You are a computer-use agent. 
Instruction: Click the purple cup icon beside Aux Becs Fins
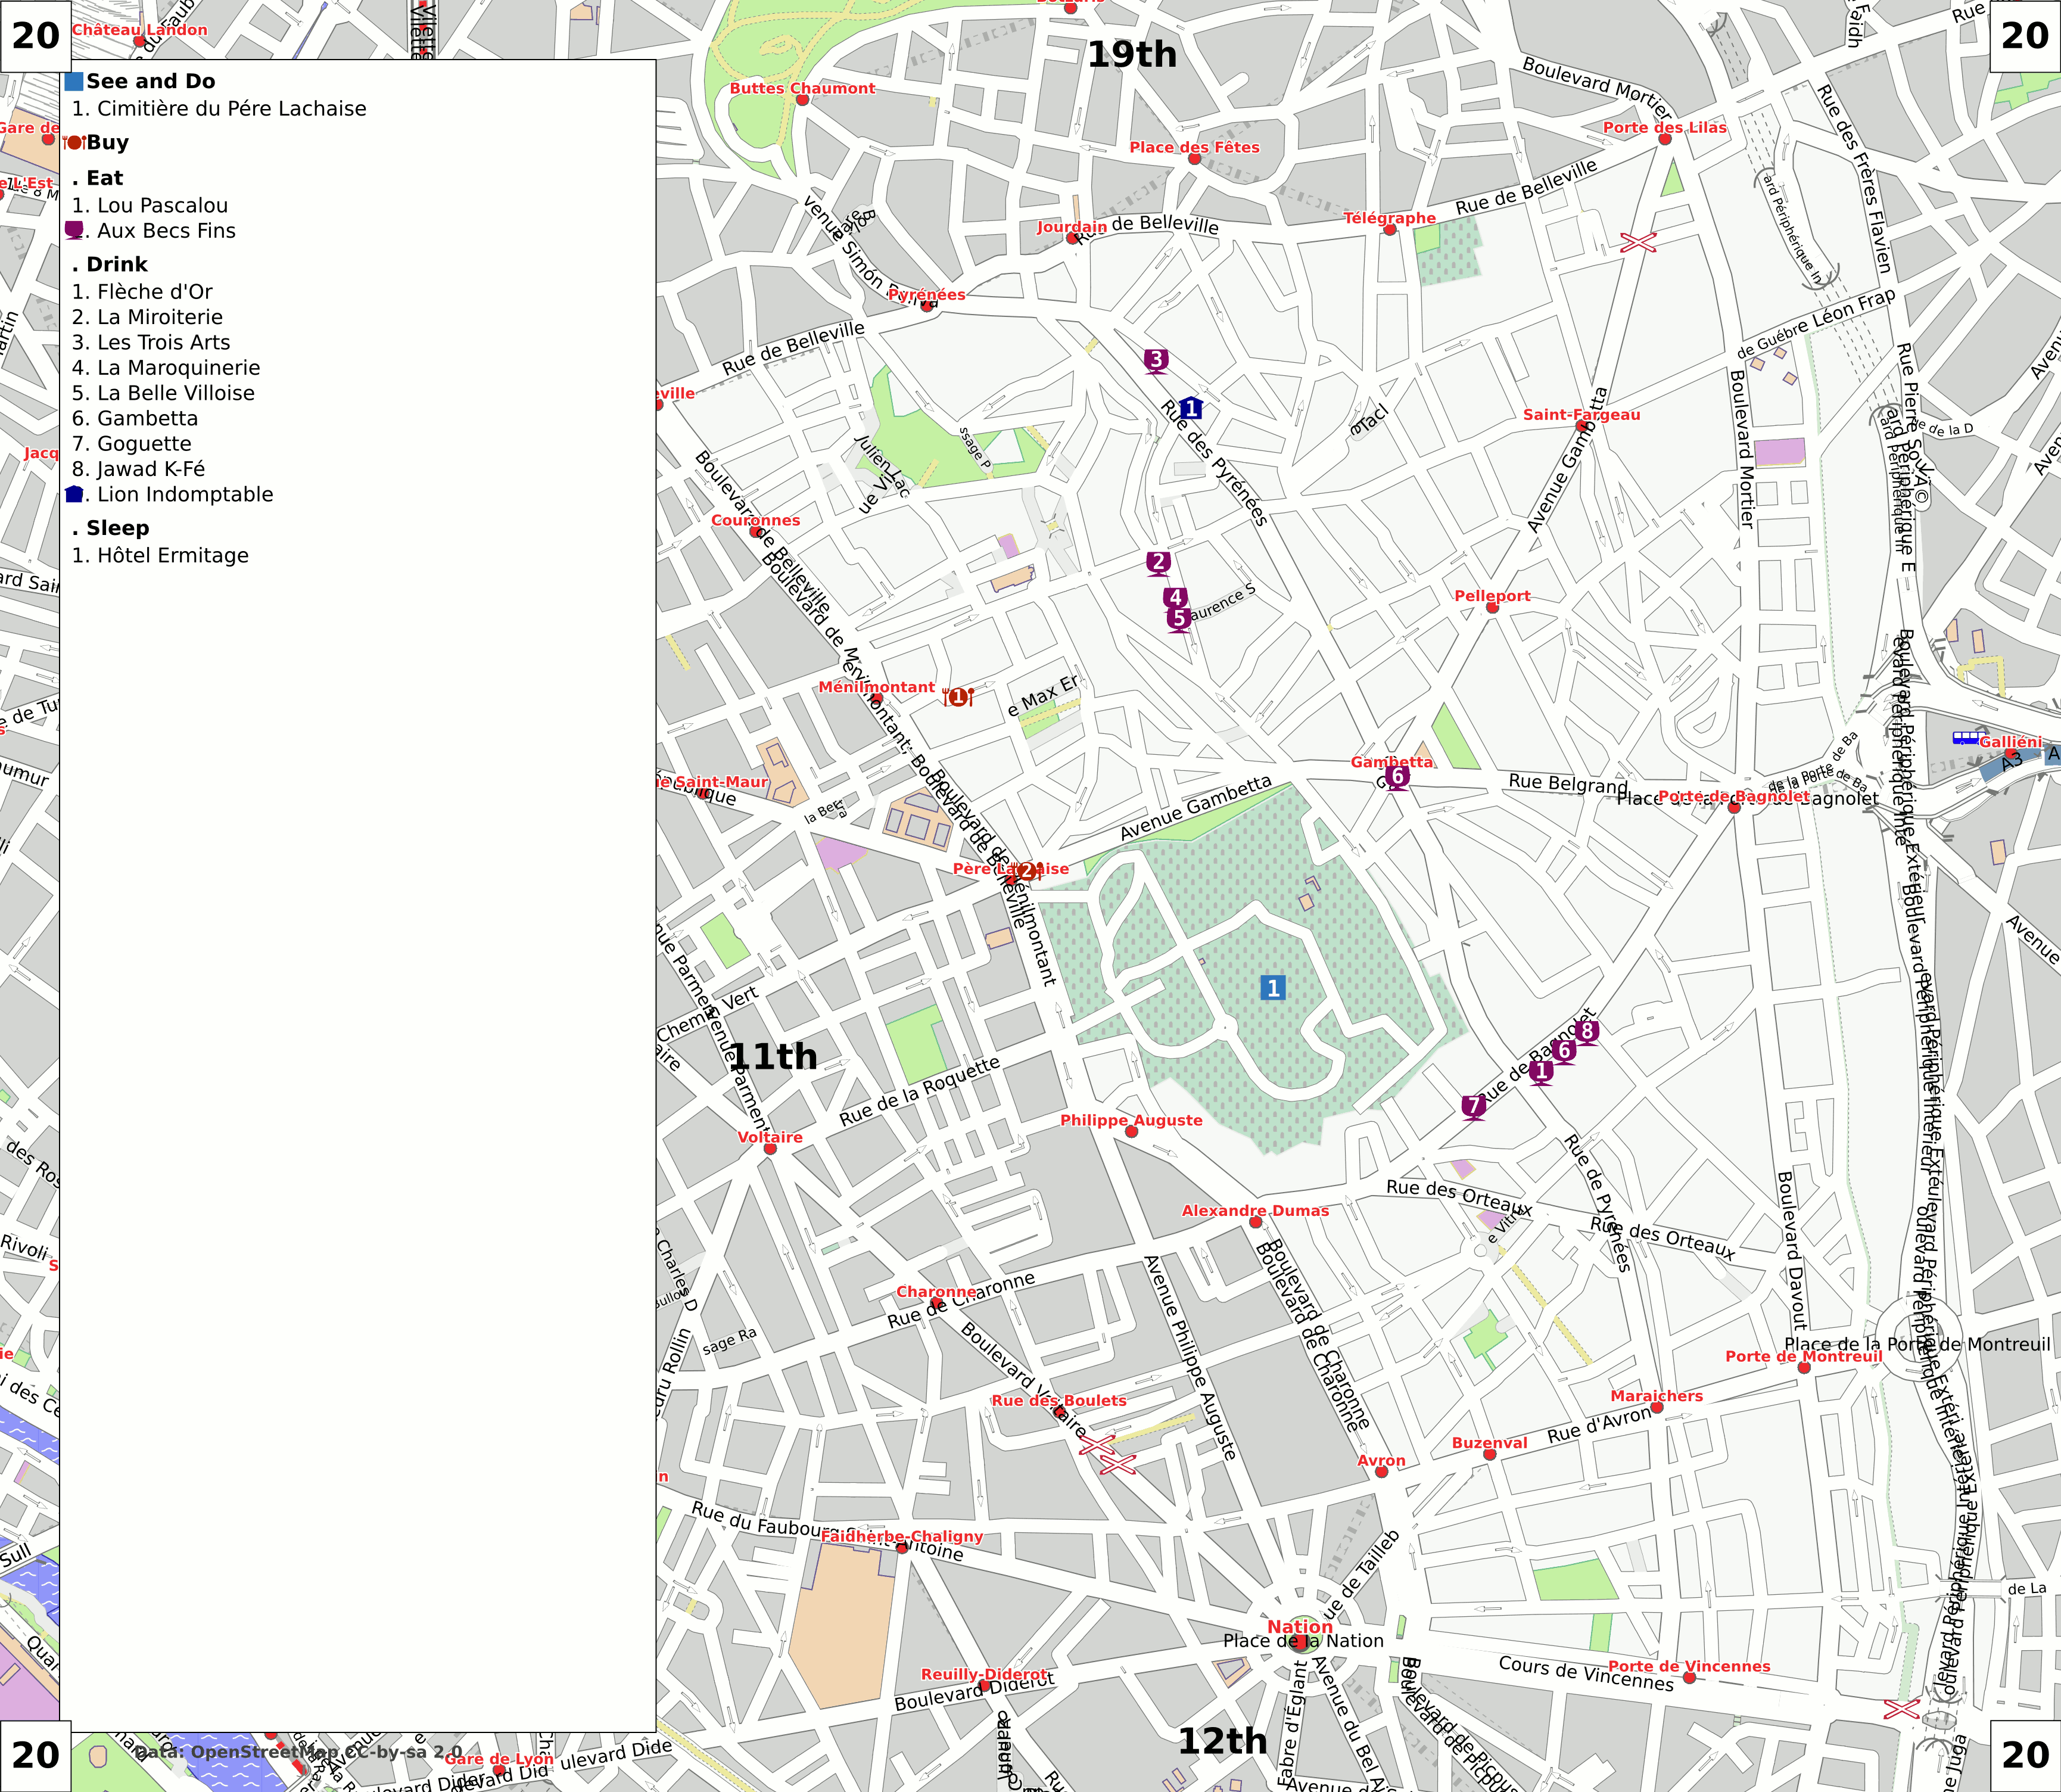(x=74, y=231)
